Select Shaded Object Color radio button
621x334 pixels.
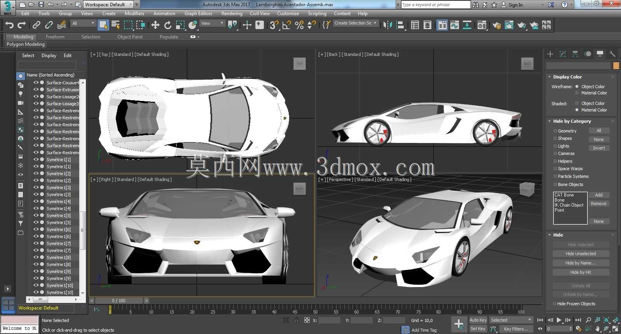(577, 103)
